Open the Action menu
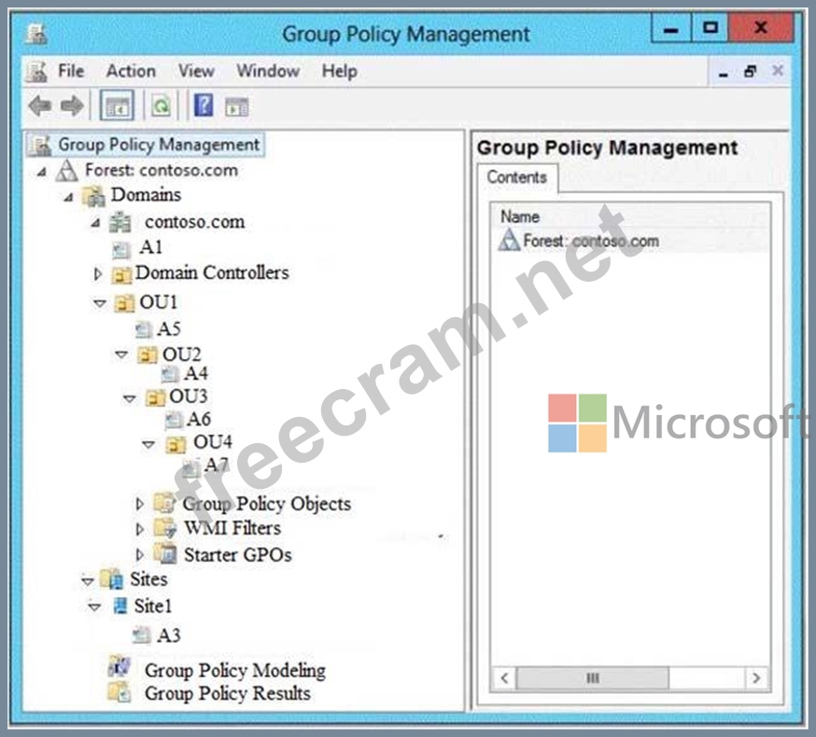 (x=131, y=71)
